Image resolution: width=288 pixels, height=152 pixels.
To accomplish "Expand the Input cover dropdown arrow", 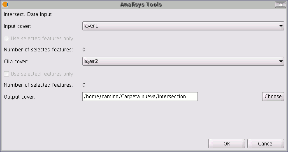I will point(281,26).
